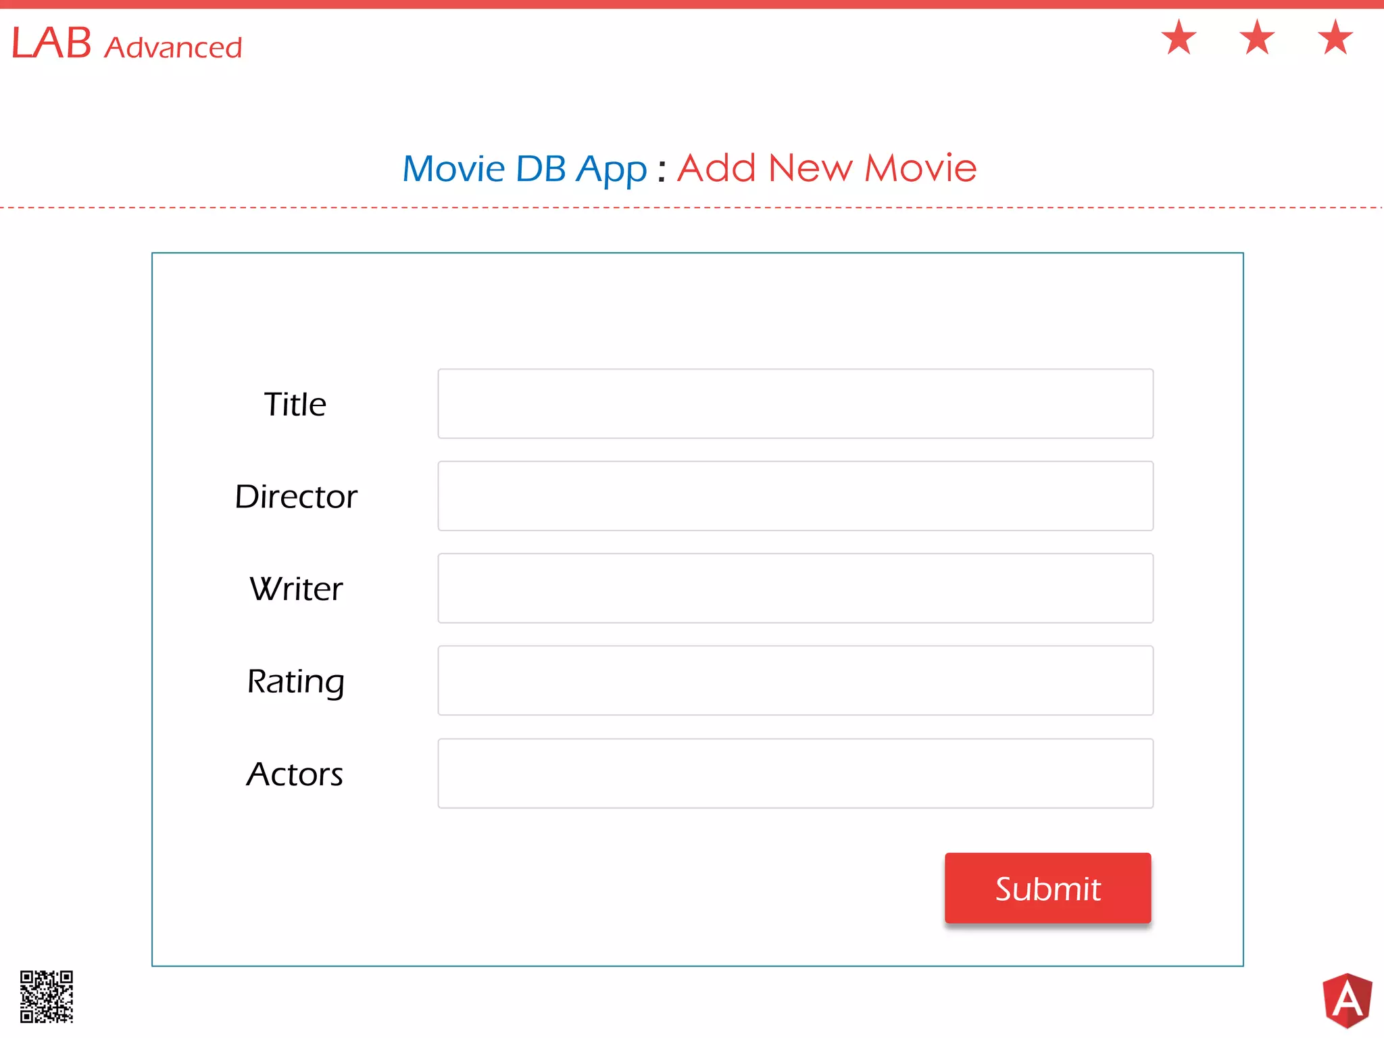
Task: Click the 'Add New Movie' heading text
Action: tap(827, 168)
